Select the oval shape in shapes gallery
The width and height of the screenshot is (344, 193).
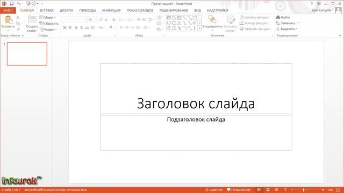[x=169, y=23]
